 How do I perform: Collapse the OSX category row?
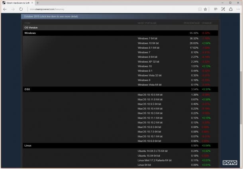120,89
